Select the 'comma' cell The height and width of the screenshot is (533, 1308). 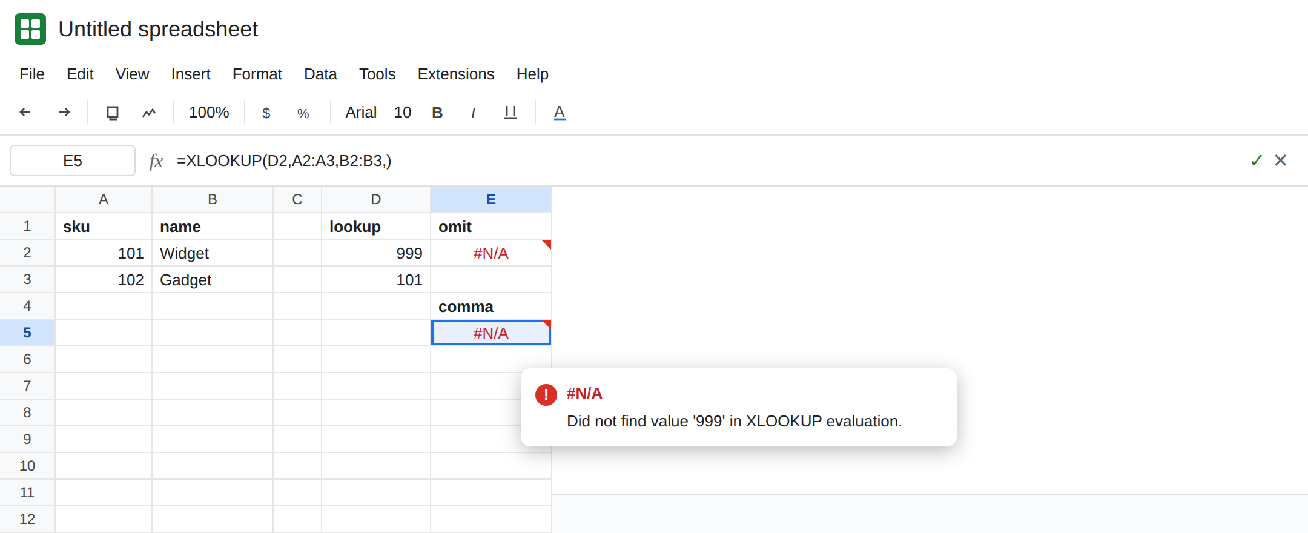pyautogui.click(x=491, y=306)
